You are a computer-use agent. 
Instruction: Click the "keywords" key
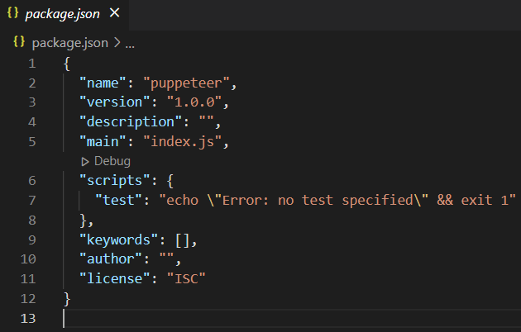118,240
